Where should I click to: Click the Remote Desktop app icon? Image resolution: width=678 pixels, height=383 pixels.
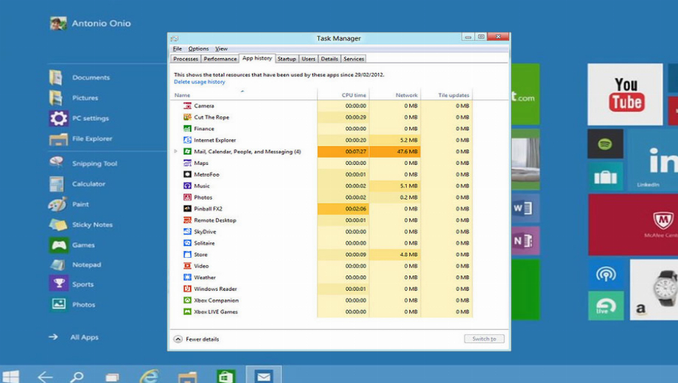click(187, 220)
